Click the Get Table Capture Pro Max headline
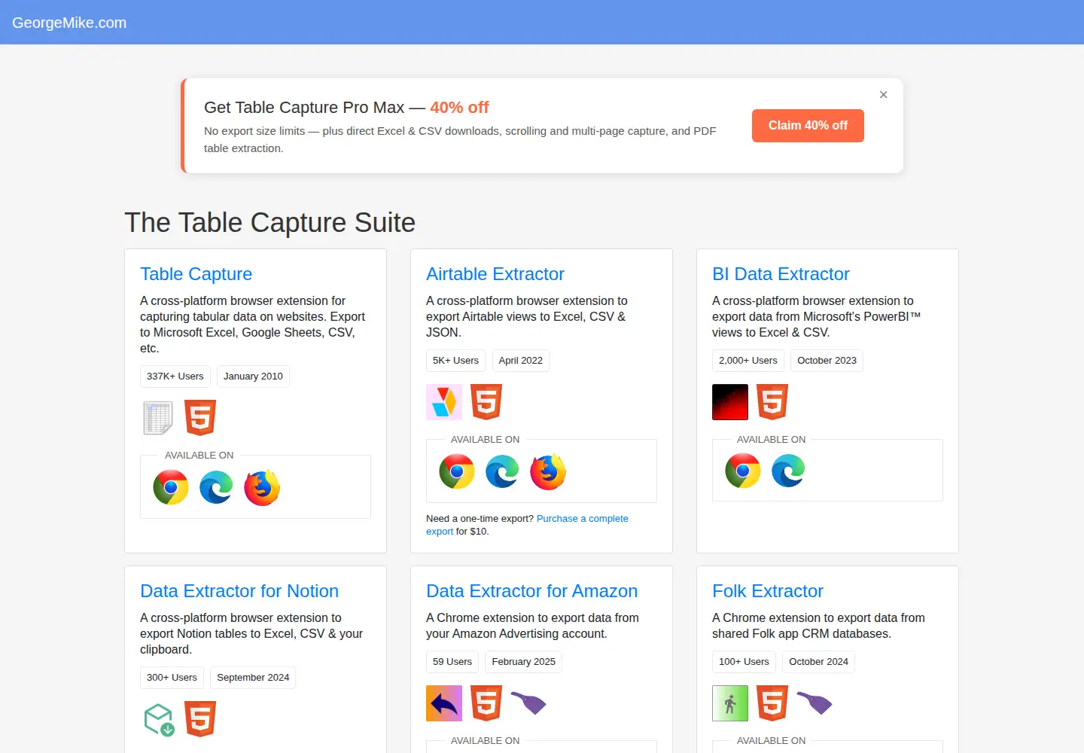This screenshot has height=753, width=1084. (x=346, y=108)
